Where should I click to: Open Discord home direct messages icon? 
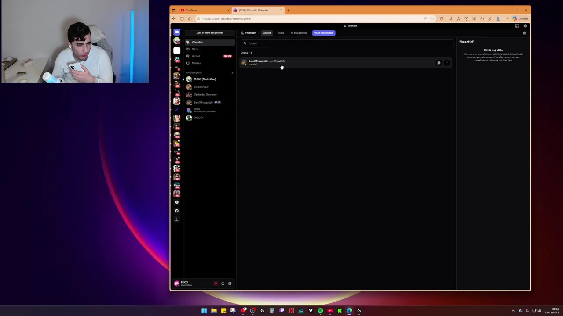pyautogui.click(x=177, y=32)
